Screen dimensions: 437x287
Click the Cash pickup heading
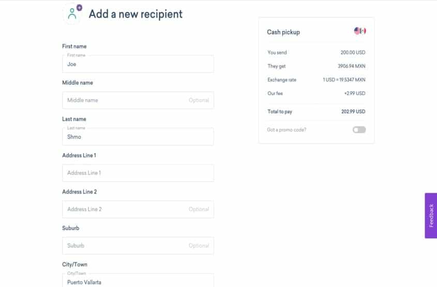point(283,32)
